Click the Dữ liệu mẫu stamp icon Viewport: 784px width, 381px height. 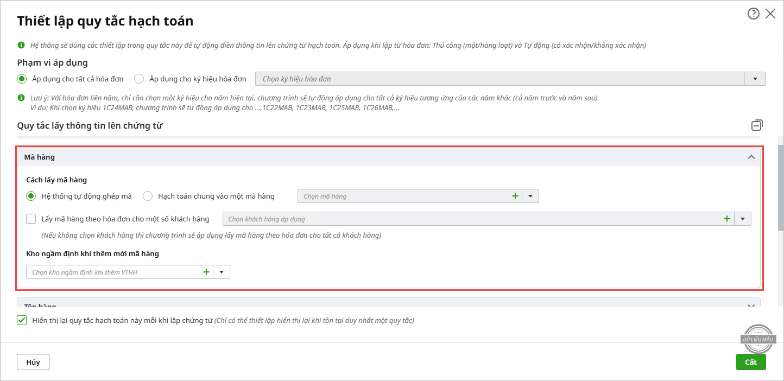pyautogui.click(x=759, y=339)
